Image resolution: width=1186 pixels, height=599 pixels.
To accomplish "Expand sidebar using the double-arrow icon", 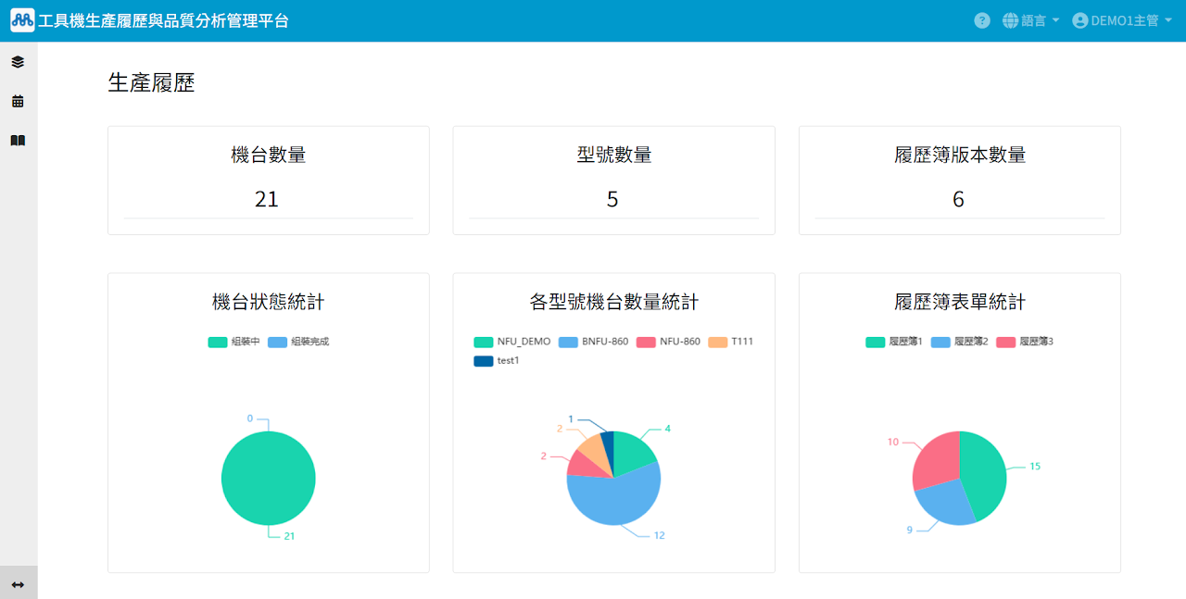I will pyautogui.click(x=18, y=584).
